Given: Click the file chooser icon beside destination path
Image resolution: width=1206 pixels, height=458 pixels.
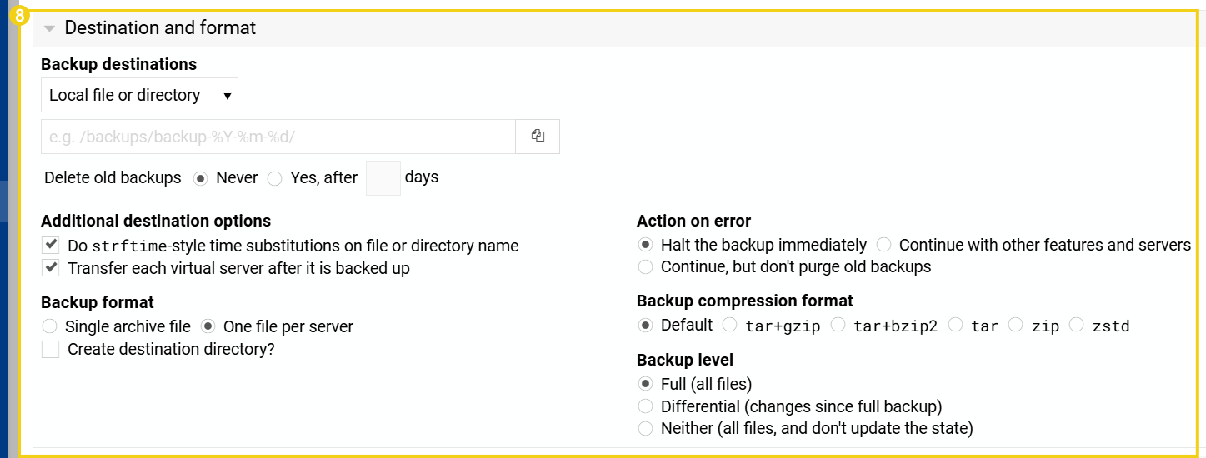Looking at the screenshot, I should click(538, 137).
